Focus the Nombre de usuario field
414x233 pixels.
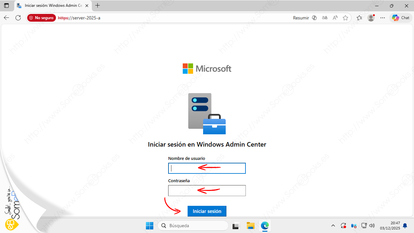(x=207, y=168)
